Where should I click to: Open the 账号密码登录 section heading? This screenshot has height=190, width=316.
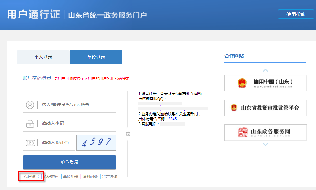pyautogui.click(x=37, y=78)
